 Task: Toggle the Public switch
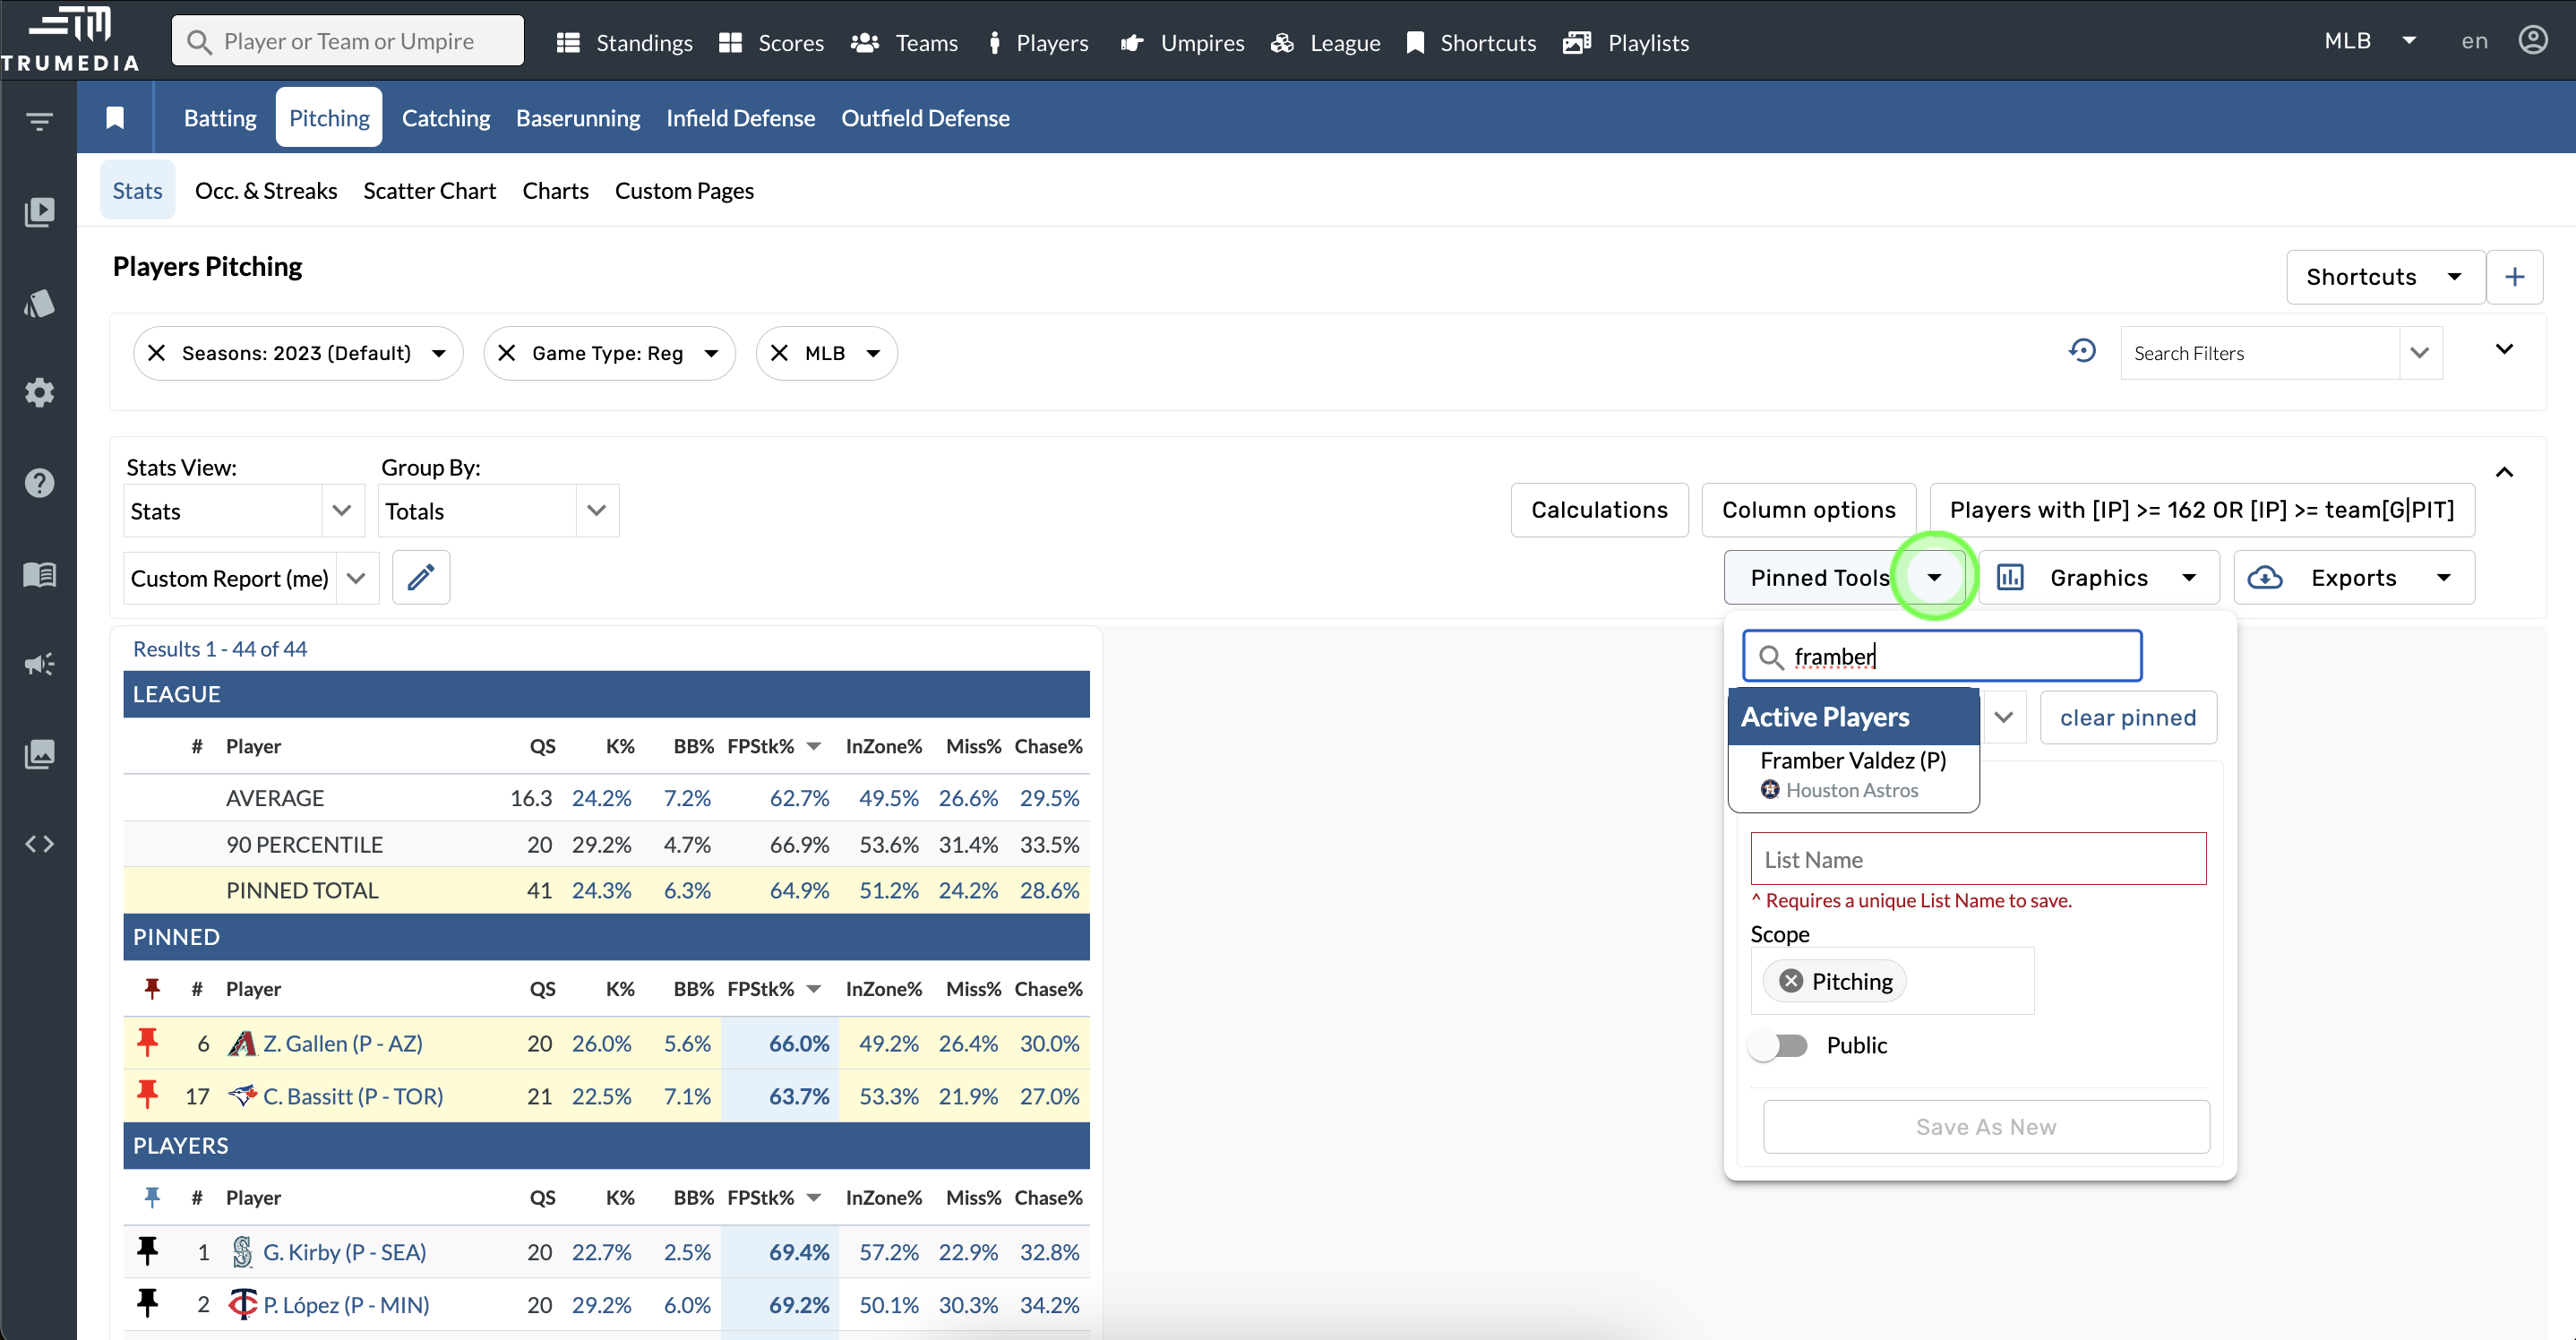1779,1045
